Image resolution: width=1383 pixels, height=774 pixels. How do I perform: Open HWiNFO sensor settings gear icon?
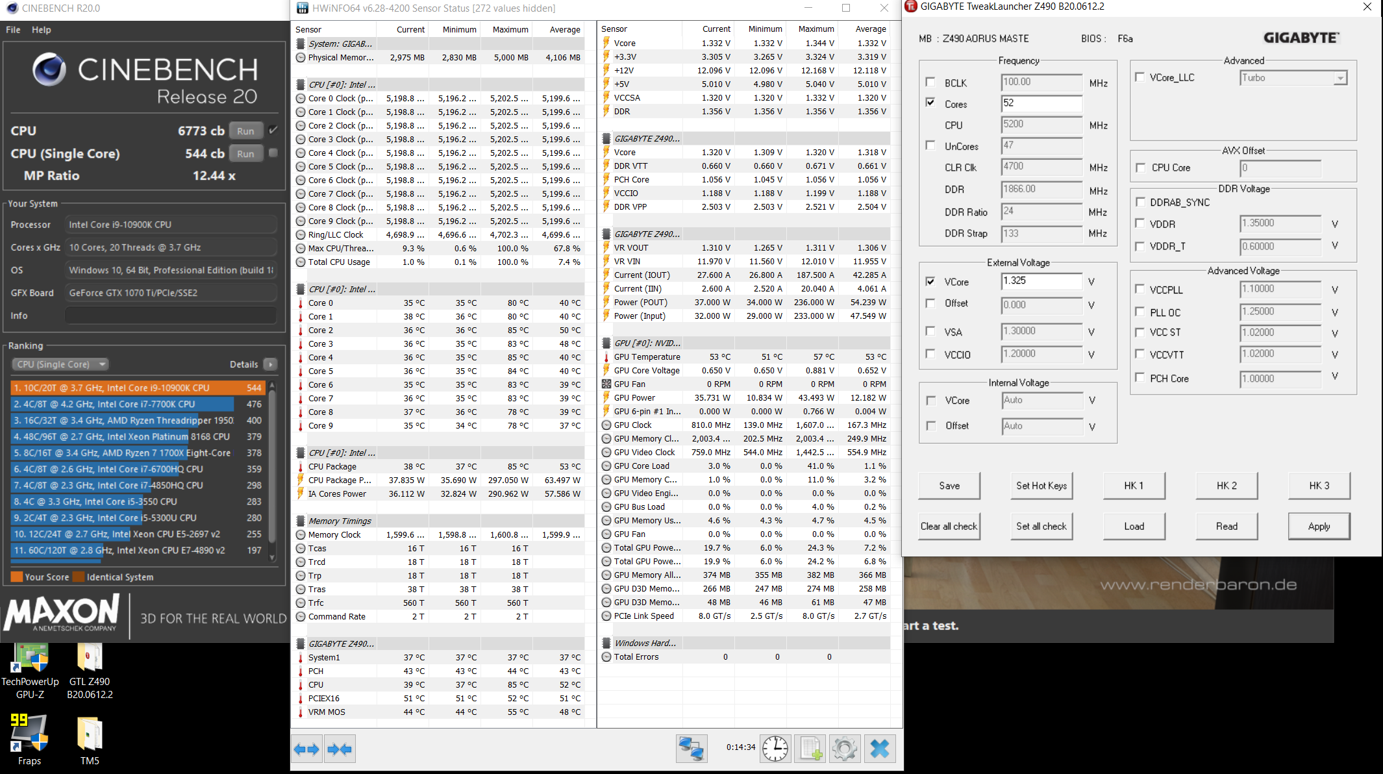tap(844, 749)
